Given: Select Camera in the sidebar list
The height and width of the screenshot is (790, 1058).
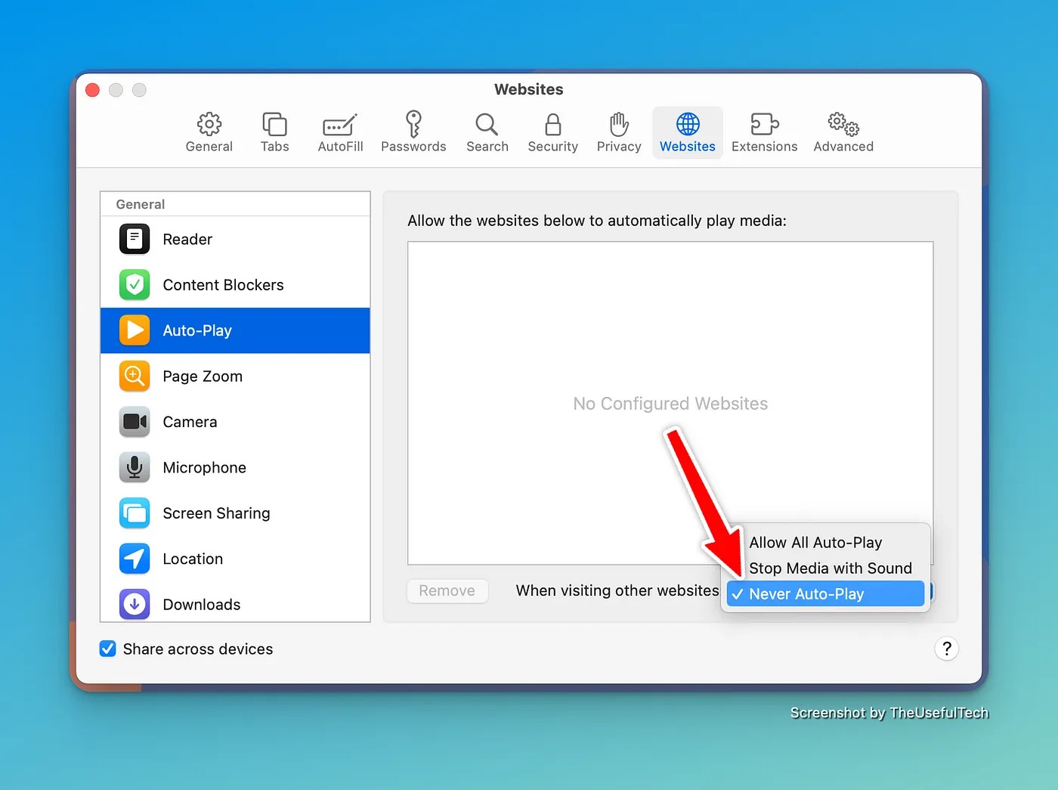Looking at the screenshot, I should tap(235, 422).
